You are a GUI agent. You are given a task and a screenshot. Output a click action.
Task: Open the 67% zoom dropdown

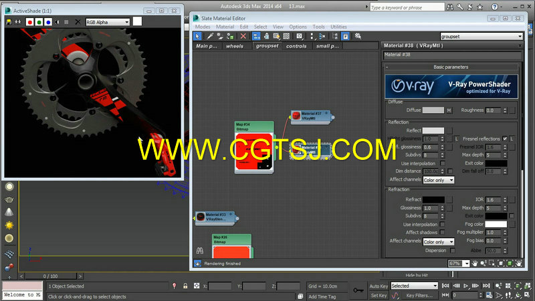point(466,264)
